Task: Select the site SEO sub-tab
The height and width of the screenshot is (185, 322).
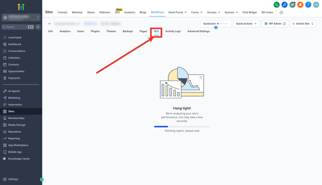Action: pos(156,31)
